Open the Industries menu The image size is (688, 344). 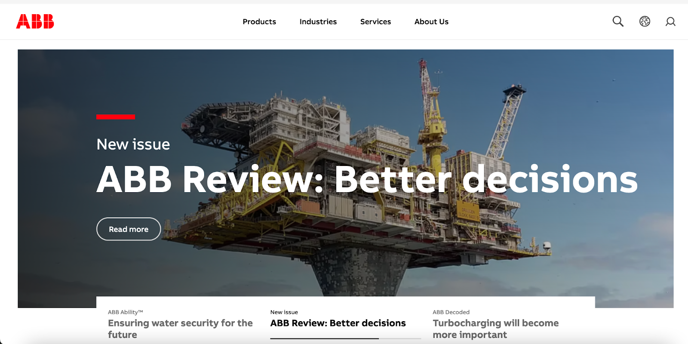(318, 21)
